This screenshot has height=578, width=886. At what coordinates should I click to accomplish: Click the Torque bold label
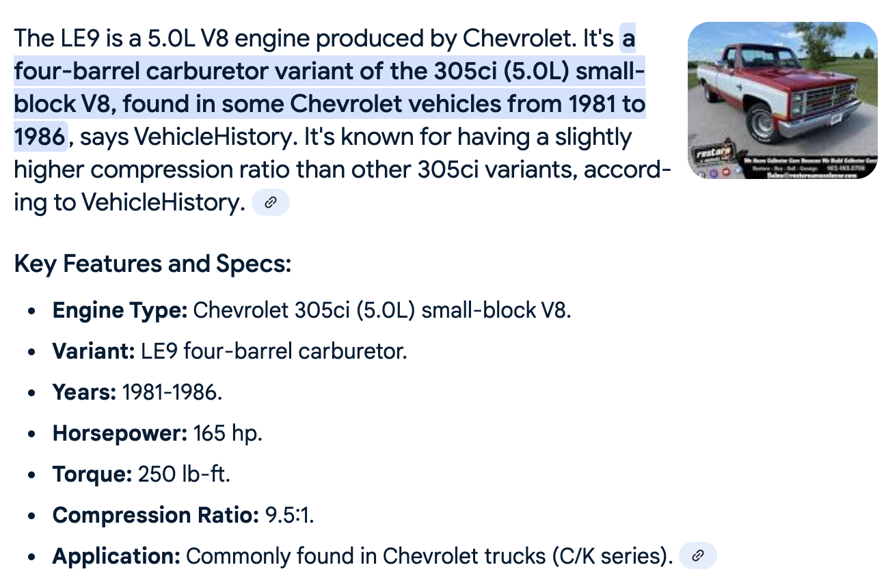point(92,474)
